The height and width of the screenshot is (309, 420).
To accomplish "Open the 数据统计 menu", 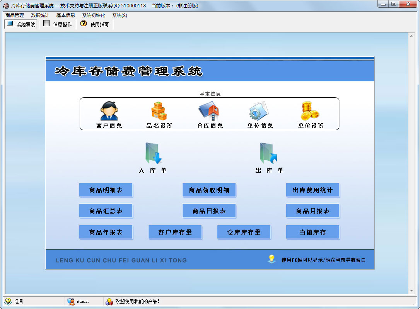I will pos(40,15).
